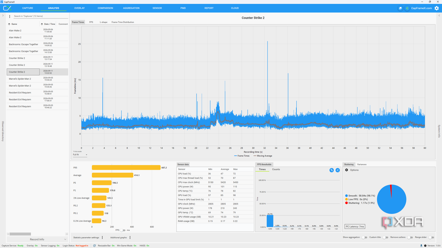Viewport: 442px width, 248px height.
Task: Select Alan Wake 2 capture from 11:05:50
Action: pos(37,31)
